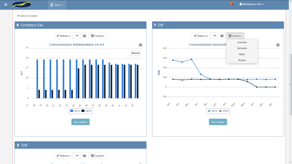Toggle 2013 series in EdF legend
This screenshot has height=164, width=292.
click(x=212, y=111)
